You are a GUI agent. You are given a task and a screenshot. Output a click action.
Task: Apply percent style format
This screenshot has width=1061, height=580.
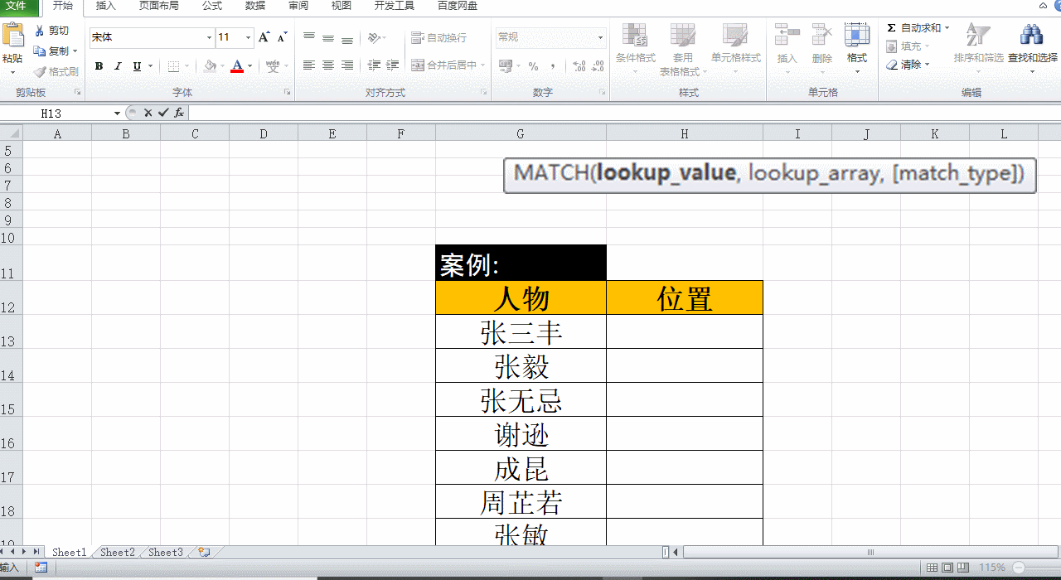pos(533,66)
